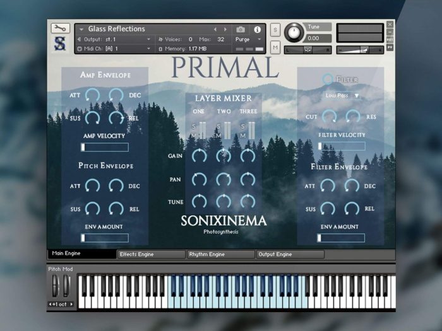Click the Filter Envelope SUS knob
The image size is (442, 331).
tap(328, 209)
